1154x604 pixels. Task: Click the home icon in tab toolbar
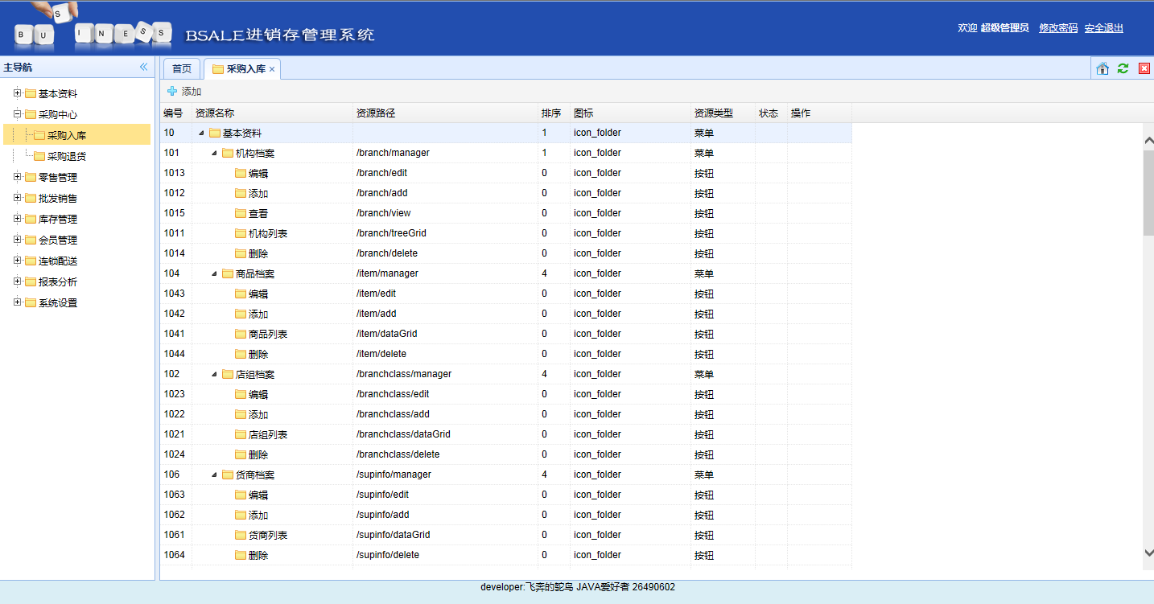tap(1102, 69)
